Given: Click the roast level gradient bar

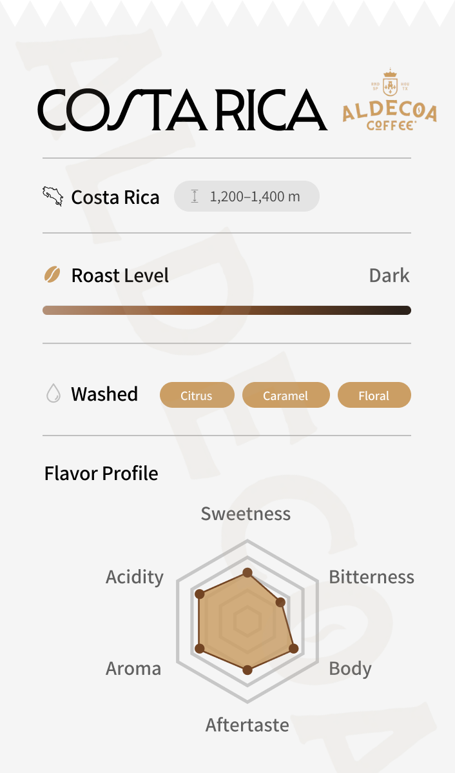Looking at the screenshot, I should [227, 310].
